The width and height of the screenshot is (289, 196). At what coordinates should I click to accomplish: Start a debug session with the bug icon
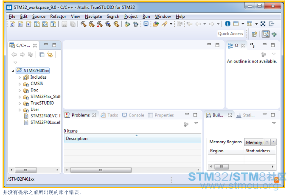click(127, 24)
